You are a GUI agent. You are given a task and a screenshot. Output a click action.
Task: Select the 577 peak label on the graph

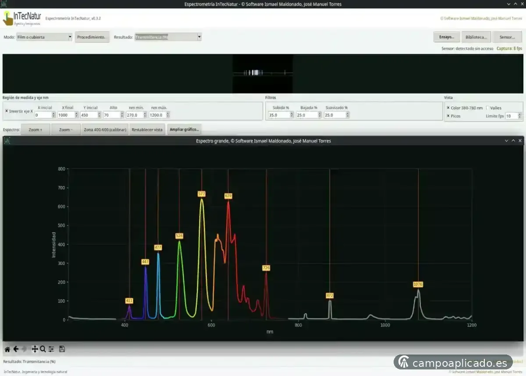[x=202, y=194]
